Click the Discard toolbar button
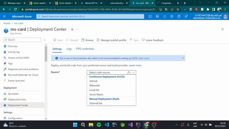 click(72, 40)
